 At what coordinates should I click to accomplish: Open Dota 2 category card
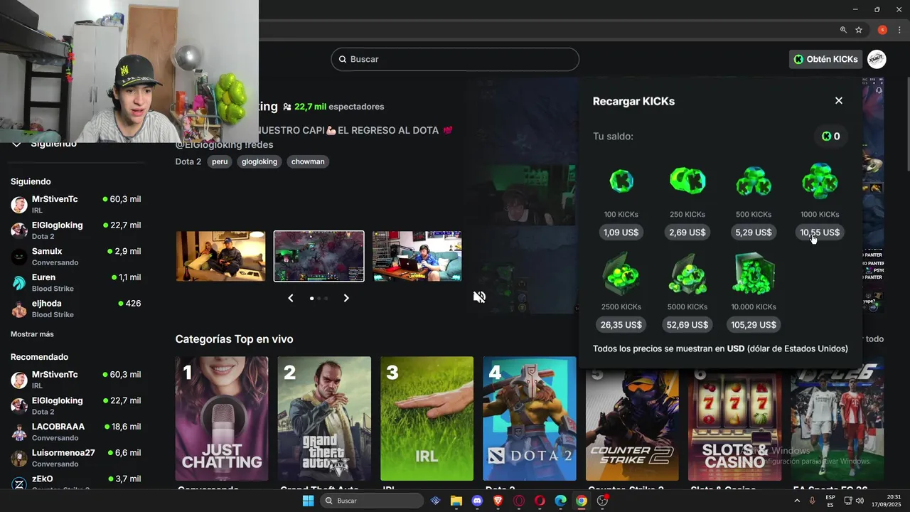tap(530, 419)
